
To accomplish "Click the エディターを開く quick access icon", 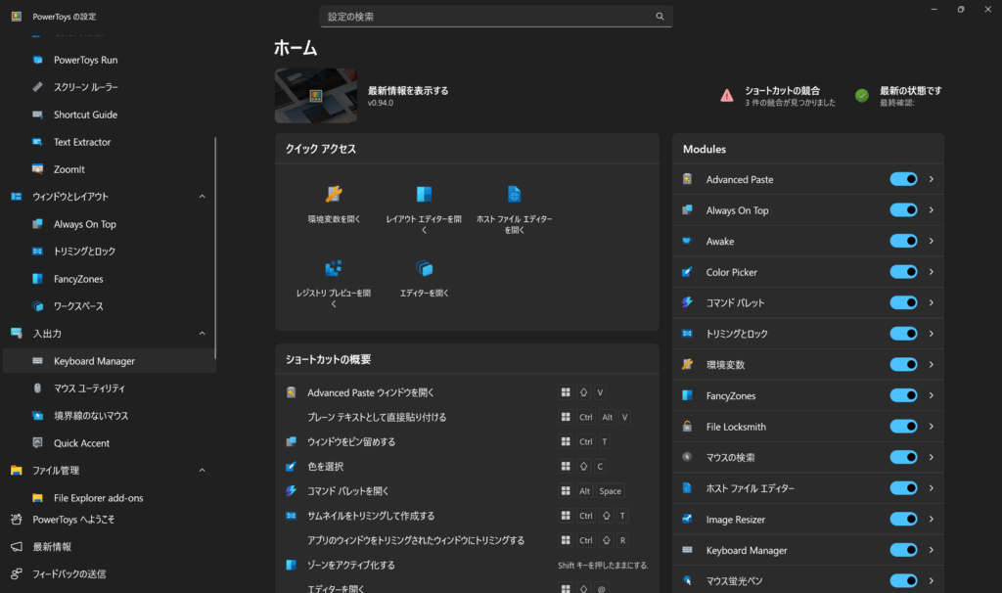I will pyautogui.click(x=424, y=268).
